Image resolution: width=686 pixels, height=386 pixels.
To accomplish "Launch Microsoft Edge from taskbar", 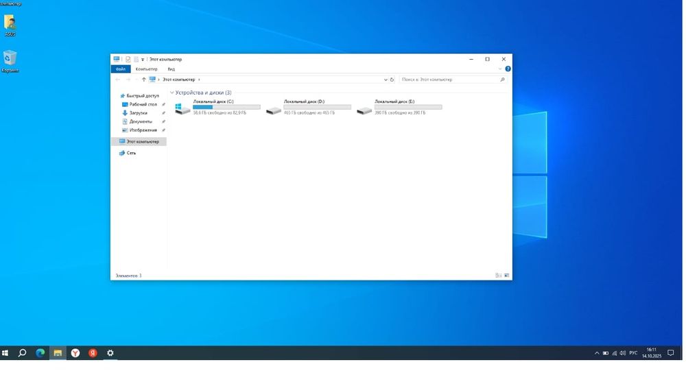I will click(x=40, y=353).
